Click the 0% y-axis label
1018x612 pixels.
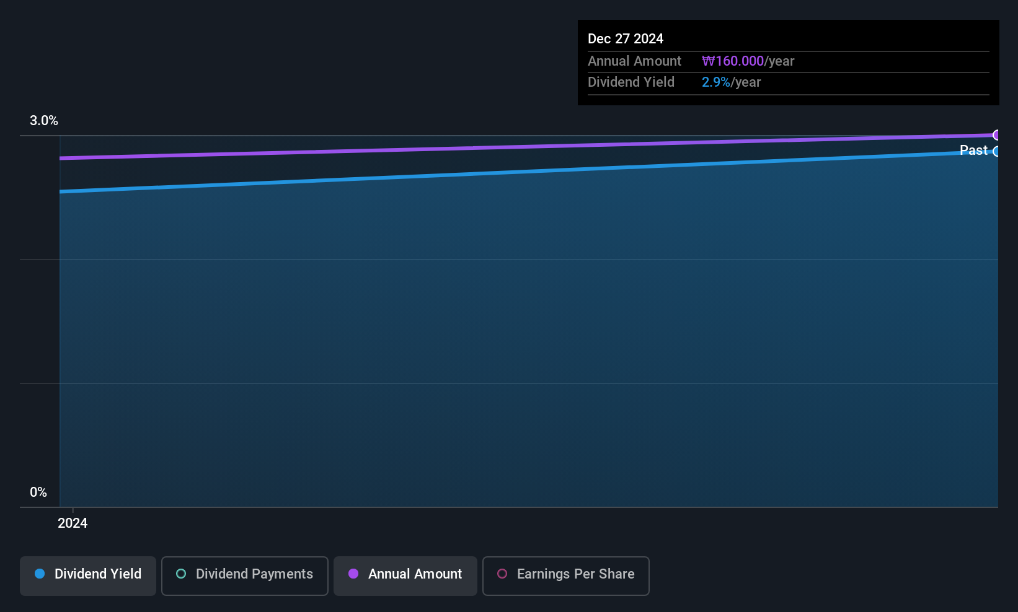(38, 492)
